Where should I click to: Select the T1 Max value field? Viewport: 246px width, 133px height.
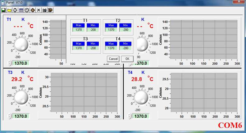[78, 30]
